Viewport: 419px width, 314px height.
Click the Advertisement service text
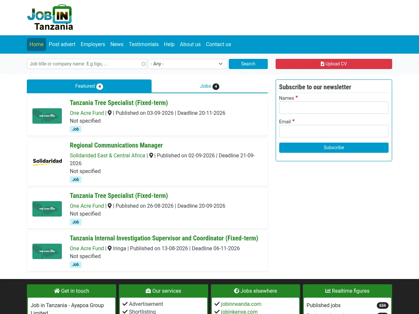(146, 304)
